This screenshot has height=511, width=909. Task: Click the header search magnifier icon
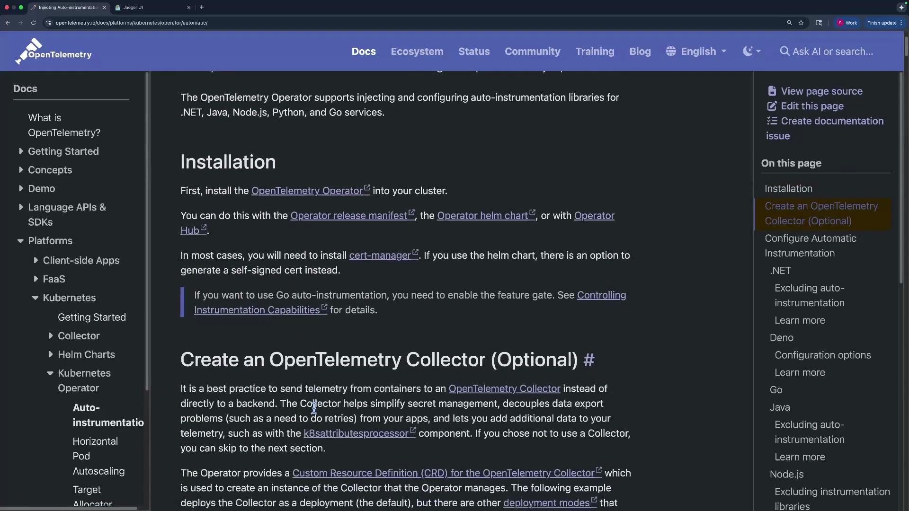[x=784, y=51]
